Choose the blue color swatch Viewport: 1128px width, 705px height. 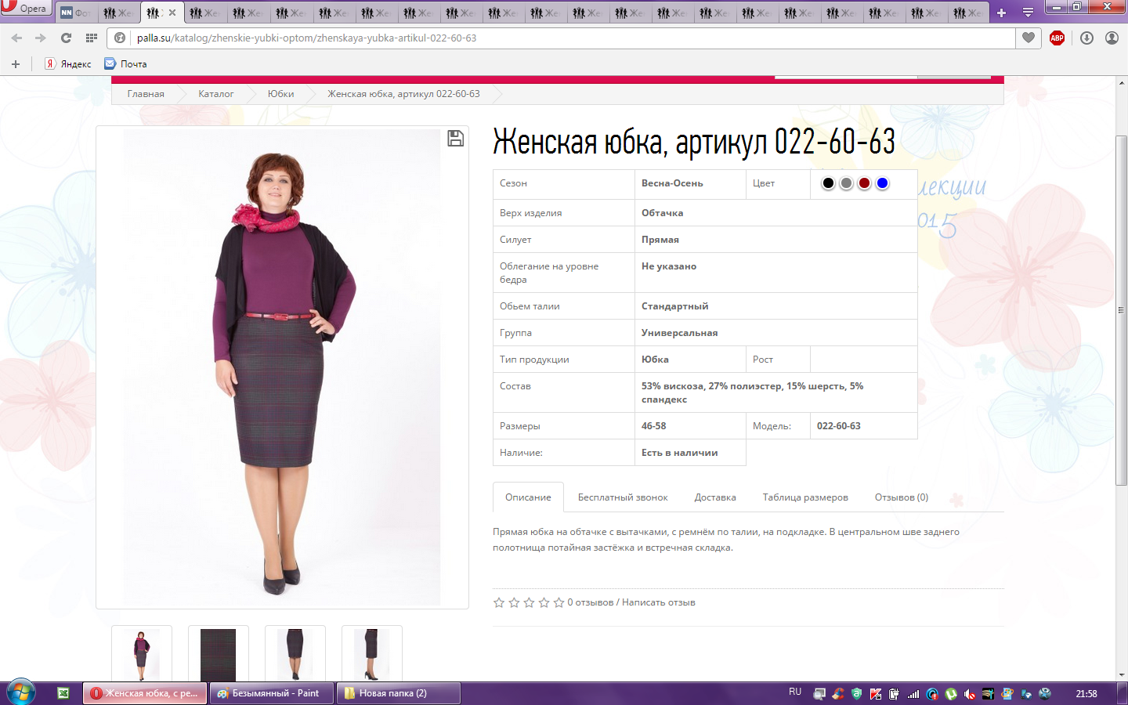(882, 183)
